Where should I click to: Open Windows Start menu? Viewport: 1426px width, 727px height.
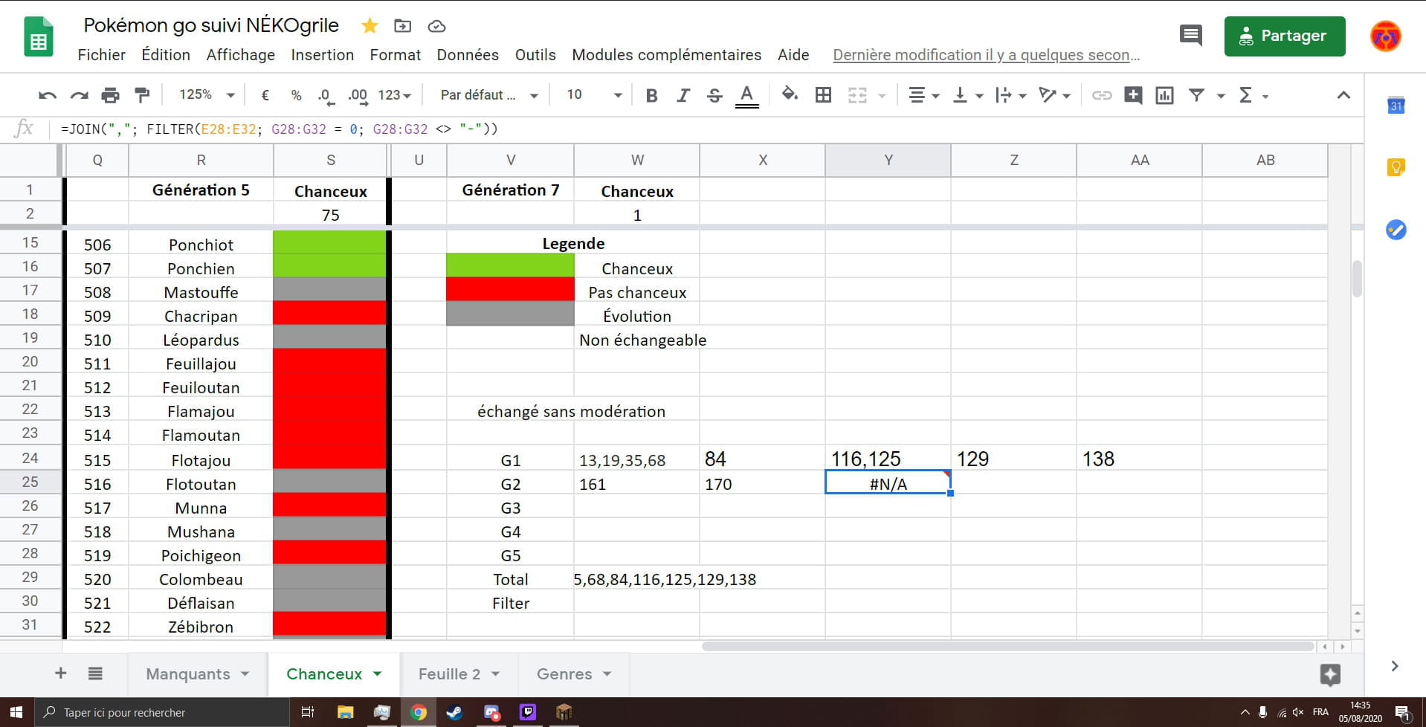(x=16, y=712)
